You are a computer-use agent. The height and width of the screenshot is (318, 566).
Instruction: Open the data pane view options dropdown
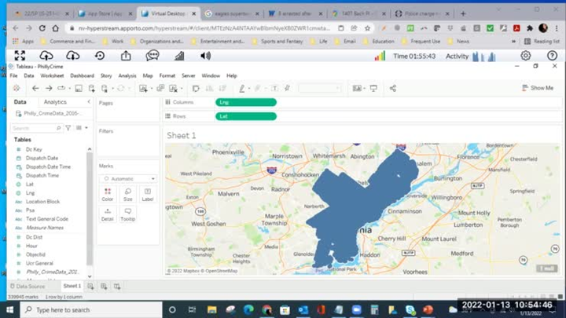[80, 128]
